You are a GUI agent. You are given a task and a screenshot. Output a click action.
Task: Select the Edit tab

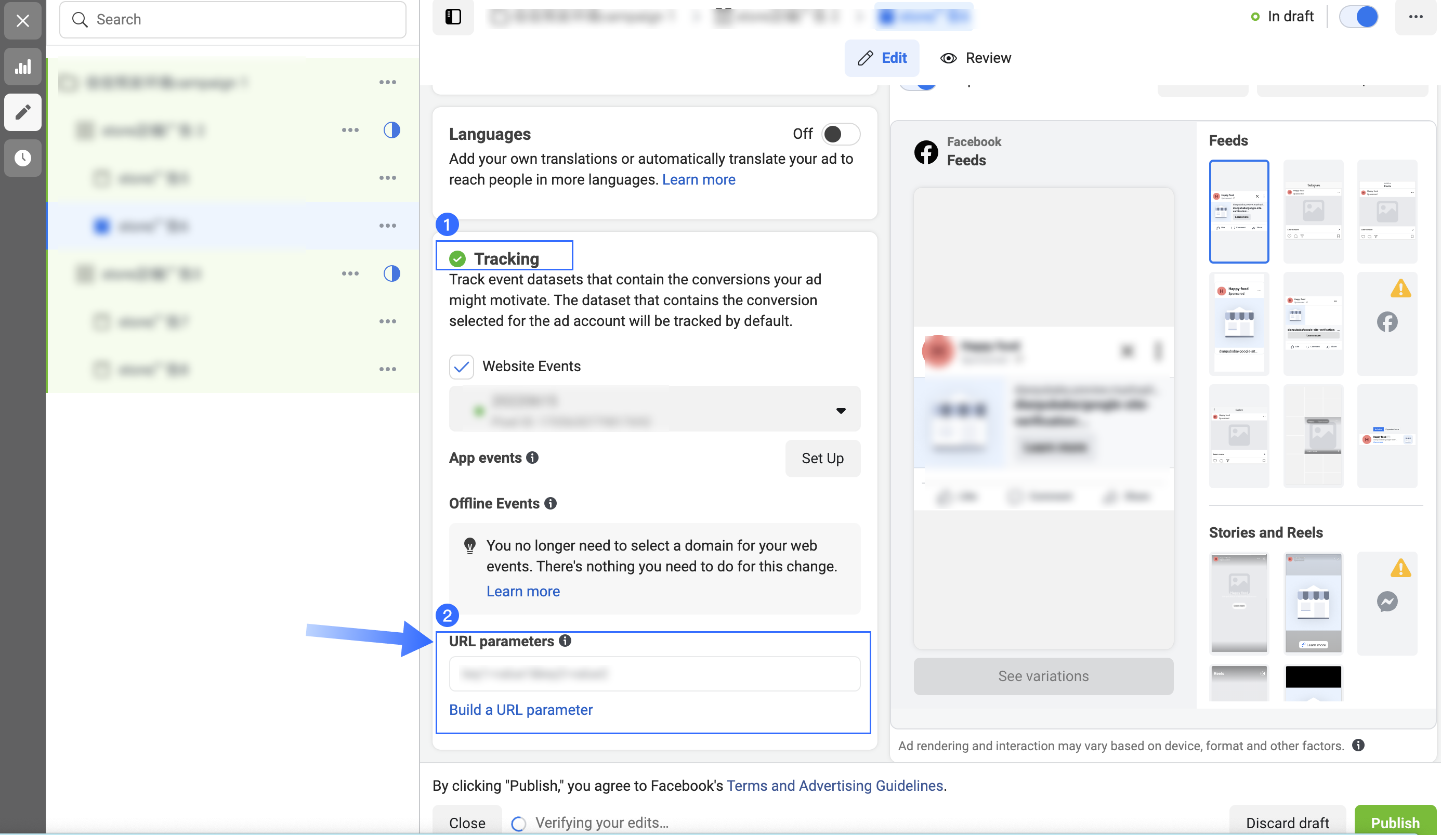pos(882,58)
